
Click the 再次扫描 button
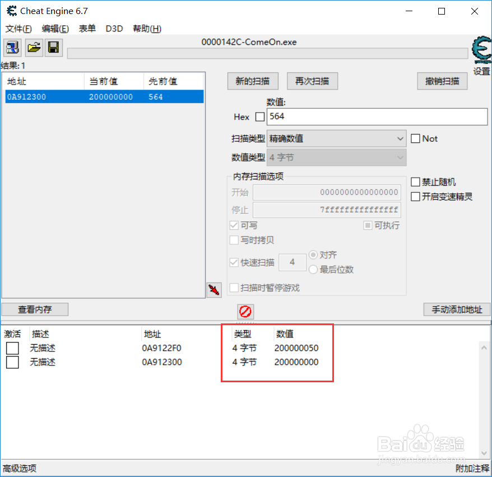[x=312, y=81]
